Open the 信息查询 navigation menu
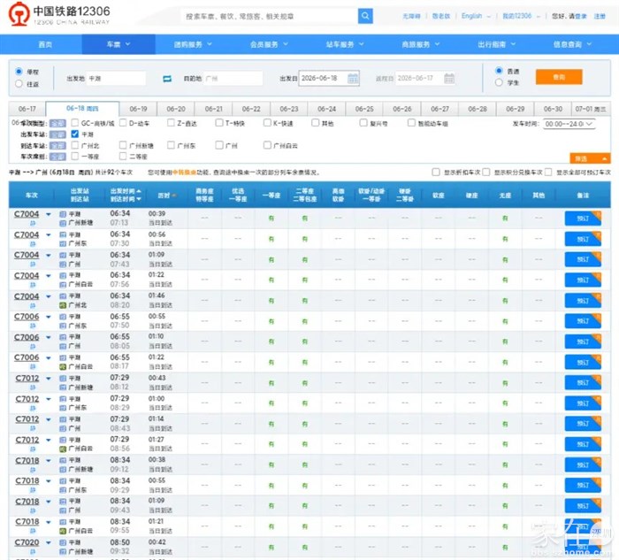Viewport: 619px width, 560px height. (572, 44)
